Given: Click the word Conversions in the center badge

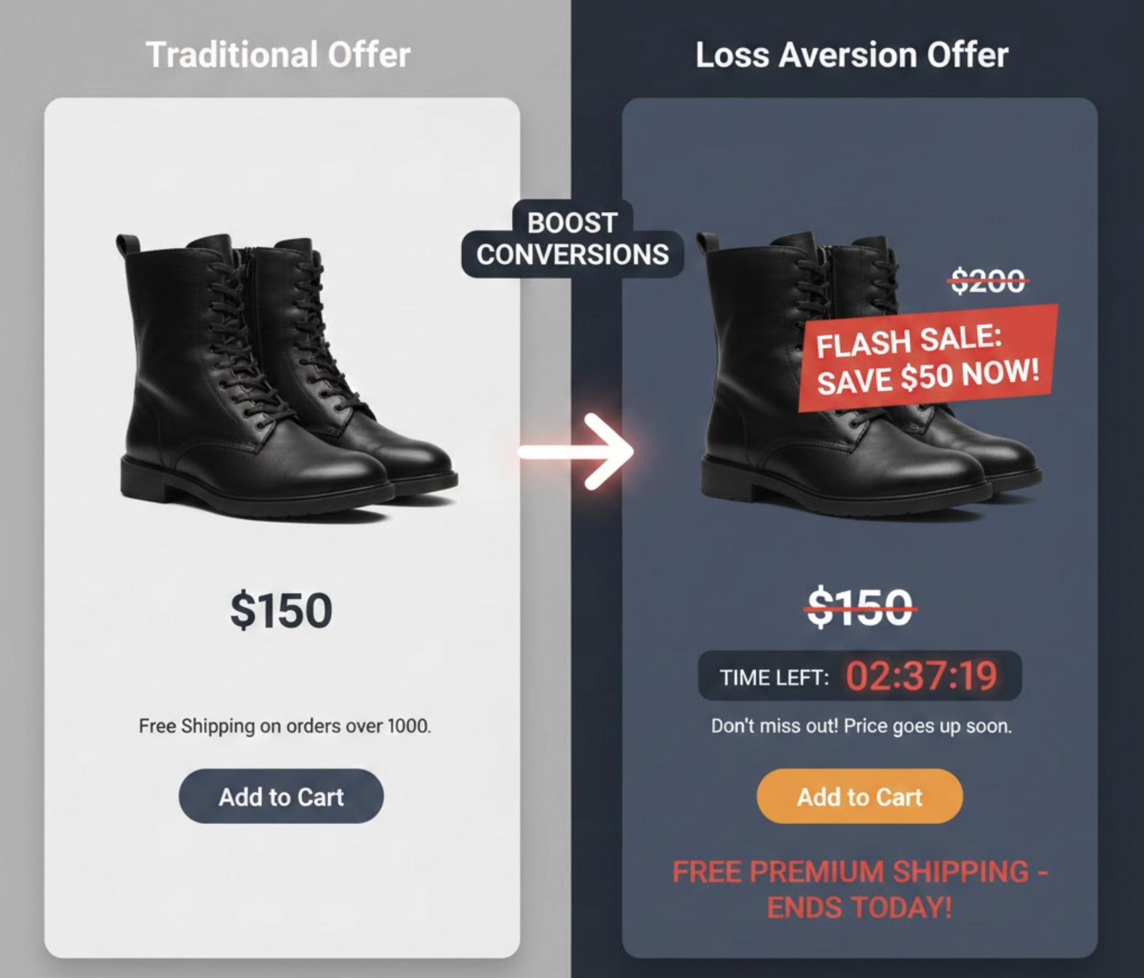Looking at the screenshot, I should [x=573, y=255].
